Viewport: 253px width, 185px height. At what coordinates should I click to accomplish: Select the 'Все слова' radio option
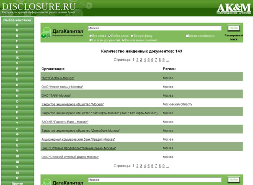click(90, 36)
